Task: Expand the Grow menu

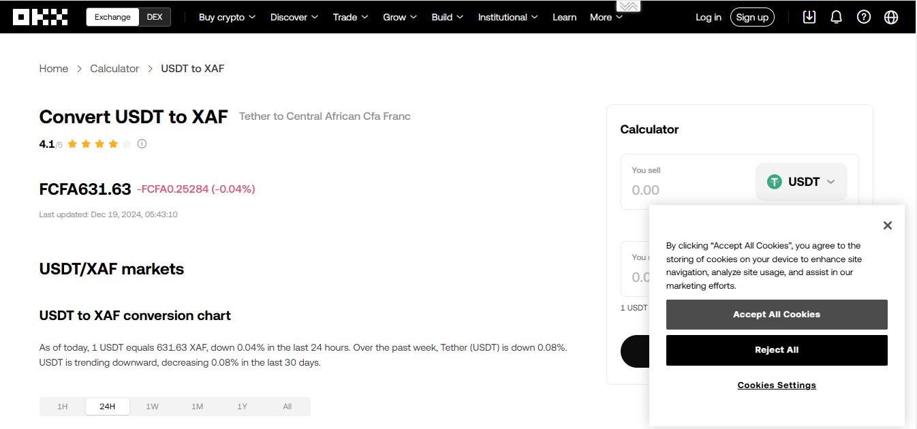Action: [400, 17]
